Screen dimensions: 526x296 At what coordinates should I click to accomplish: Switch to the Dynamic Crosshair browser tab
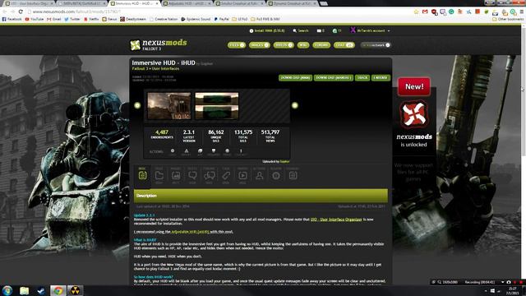coord(293,3)
